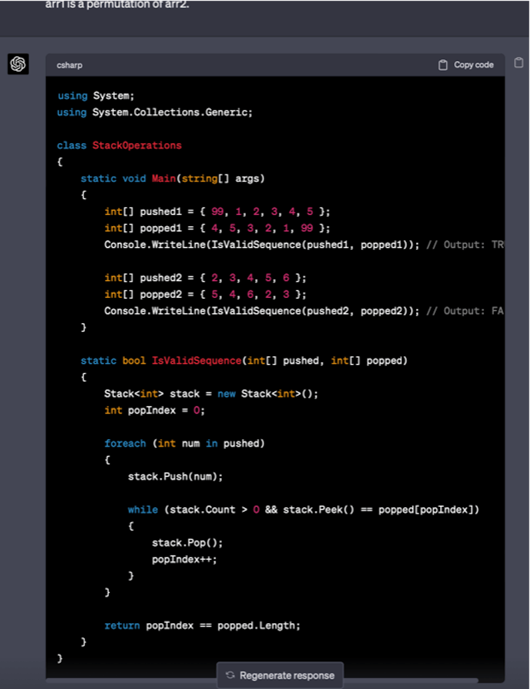Click the StackOperations class name

pyautogui.click(x=137, y=145)
